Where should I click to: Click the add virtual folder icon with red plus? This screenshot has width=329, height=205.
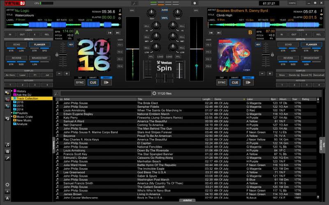7,100
